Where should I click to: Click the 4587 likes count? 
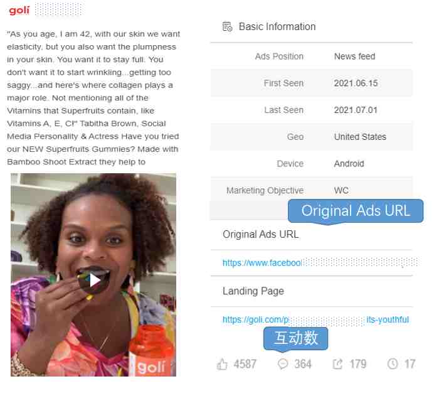(245, 364)
